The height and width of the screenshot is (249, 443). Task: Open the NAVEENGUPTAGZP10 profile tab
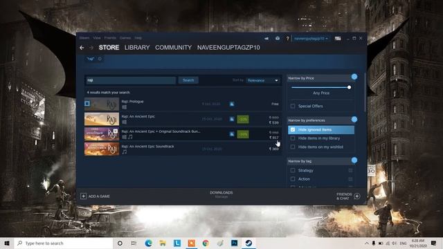click(228, 48)
